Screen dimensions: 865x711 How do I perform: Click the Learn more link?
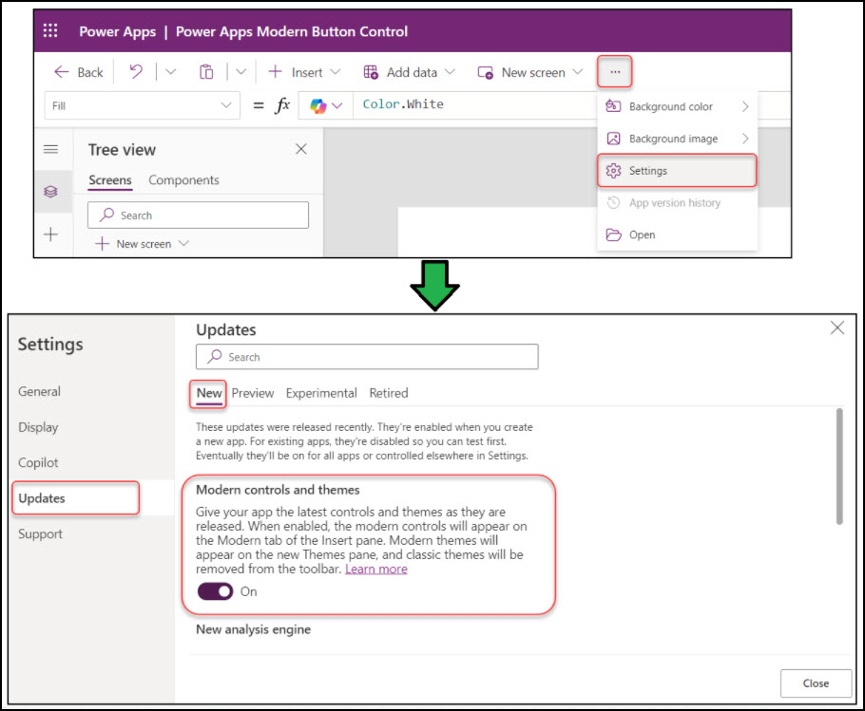pos(376,569)
